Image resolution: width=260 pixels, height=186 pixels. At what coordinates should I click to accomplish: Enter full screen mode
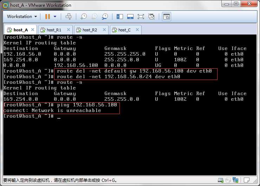pyautogui.click(x=141, y=17)
